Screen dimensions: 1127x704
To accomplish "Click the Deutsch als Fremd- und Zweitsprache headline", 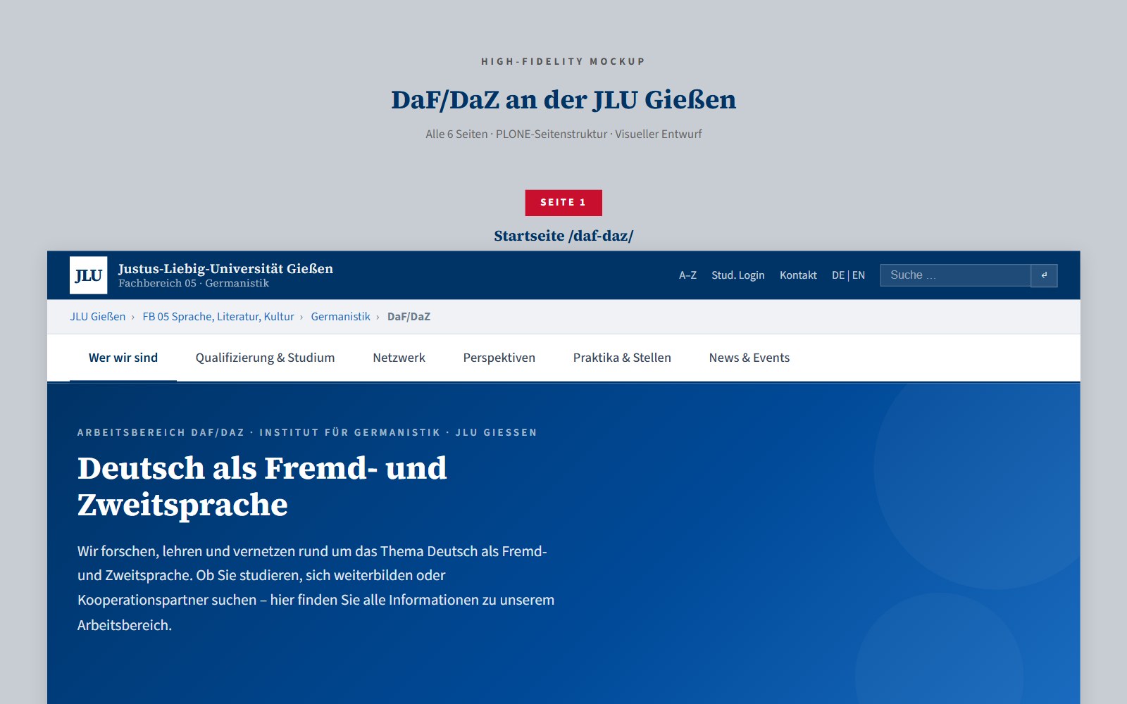I will pyautogui.click(x=262, y=486).
